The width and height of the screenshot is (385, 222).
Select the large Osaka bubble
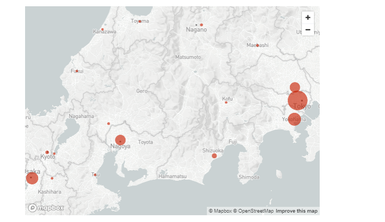point(32,178)
